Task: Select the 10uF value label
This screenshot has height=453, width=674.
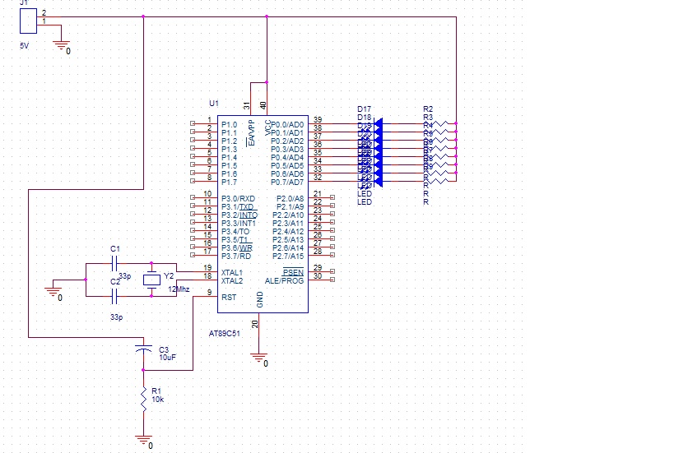Action: 167,358
